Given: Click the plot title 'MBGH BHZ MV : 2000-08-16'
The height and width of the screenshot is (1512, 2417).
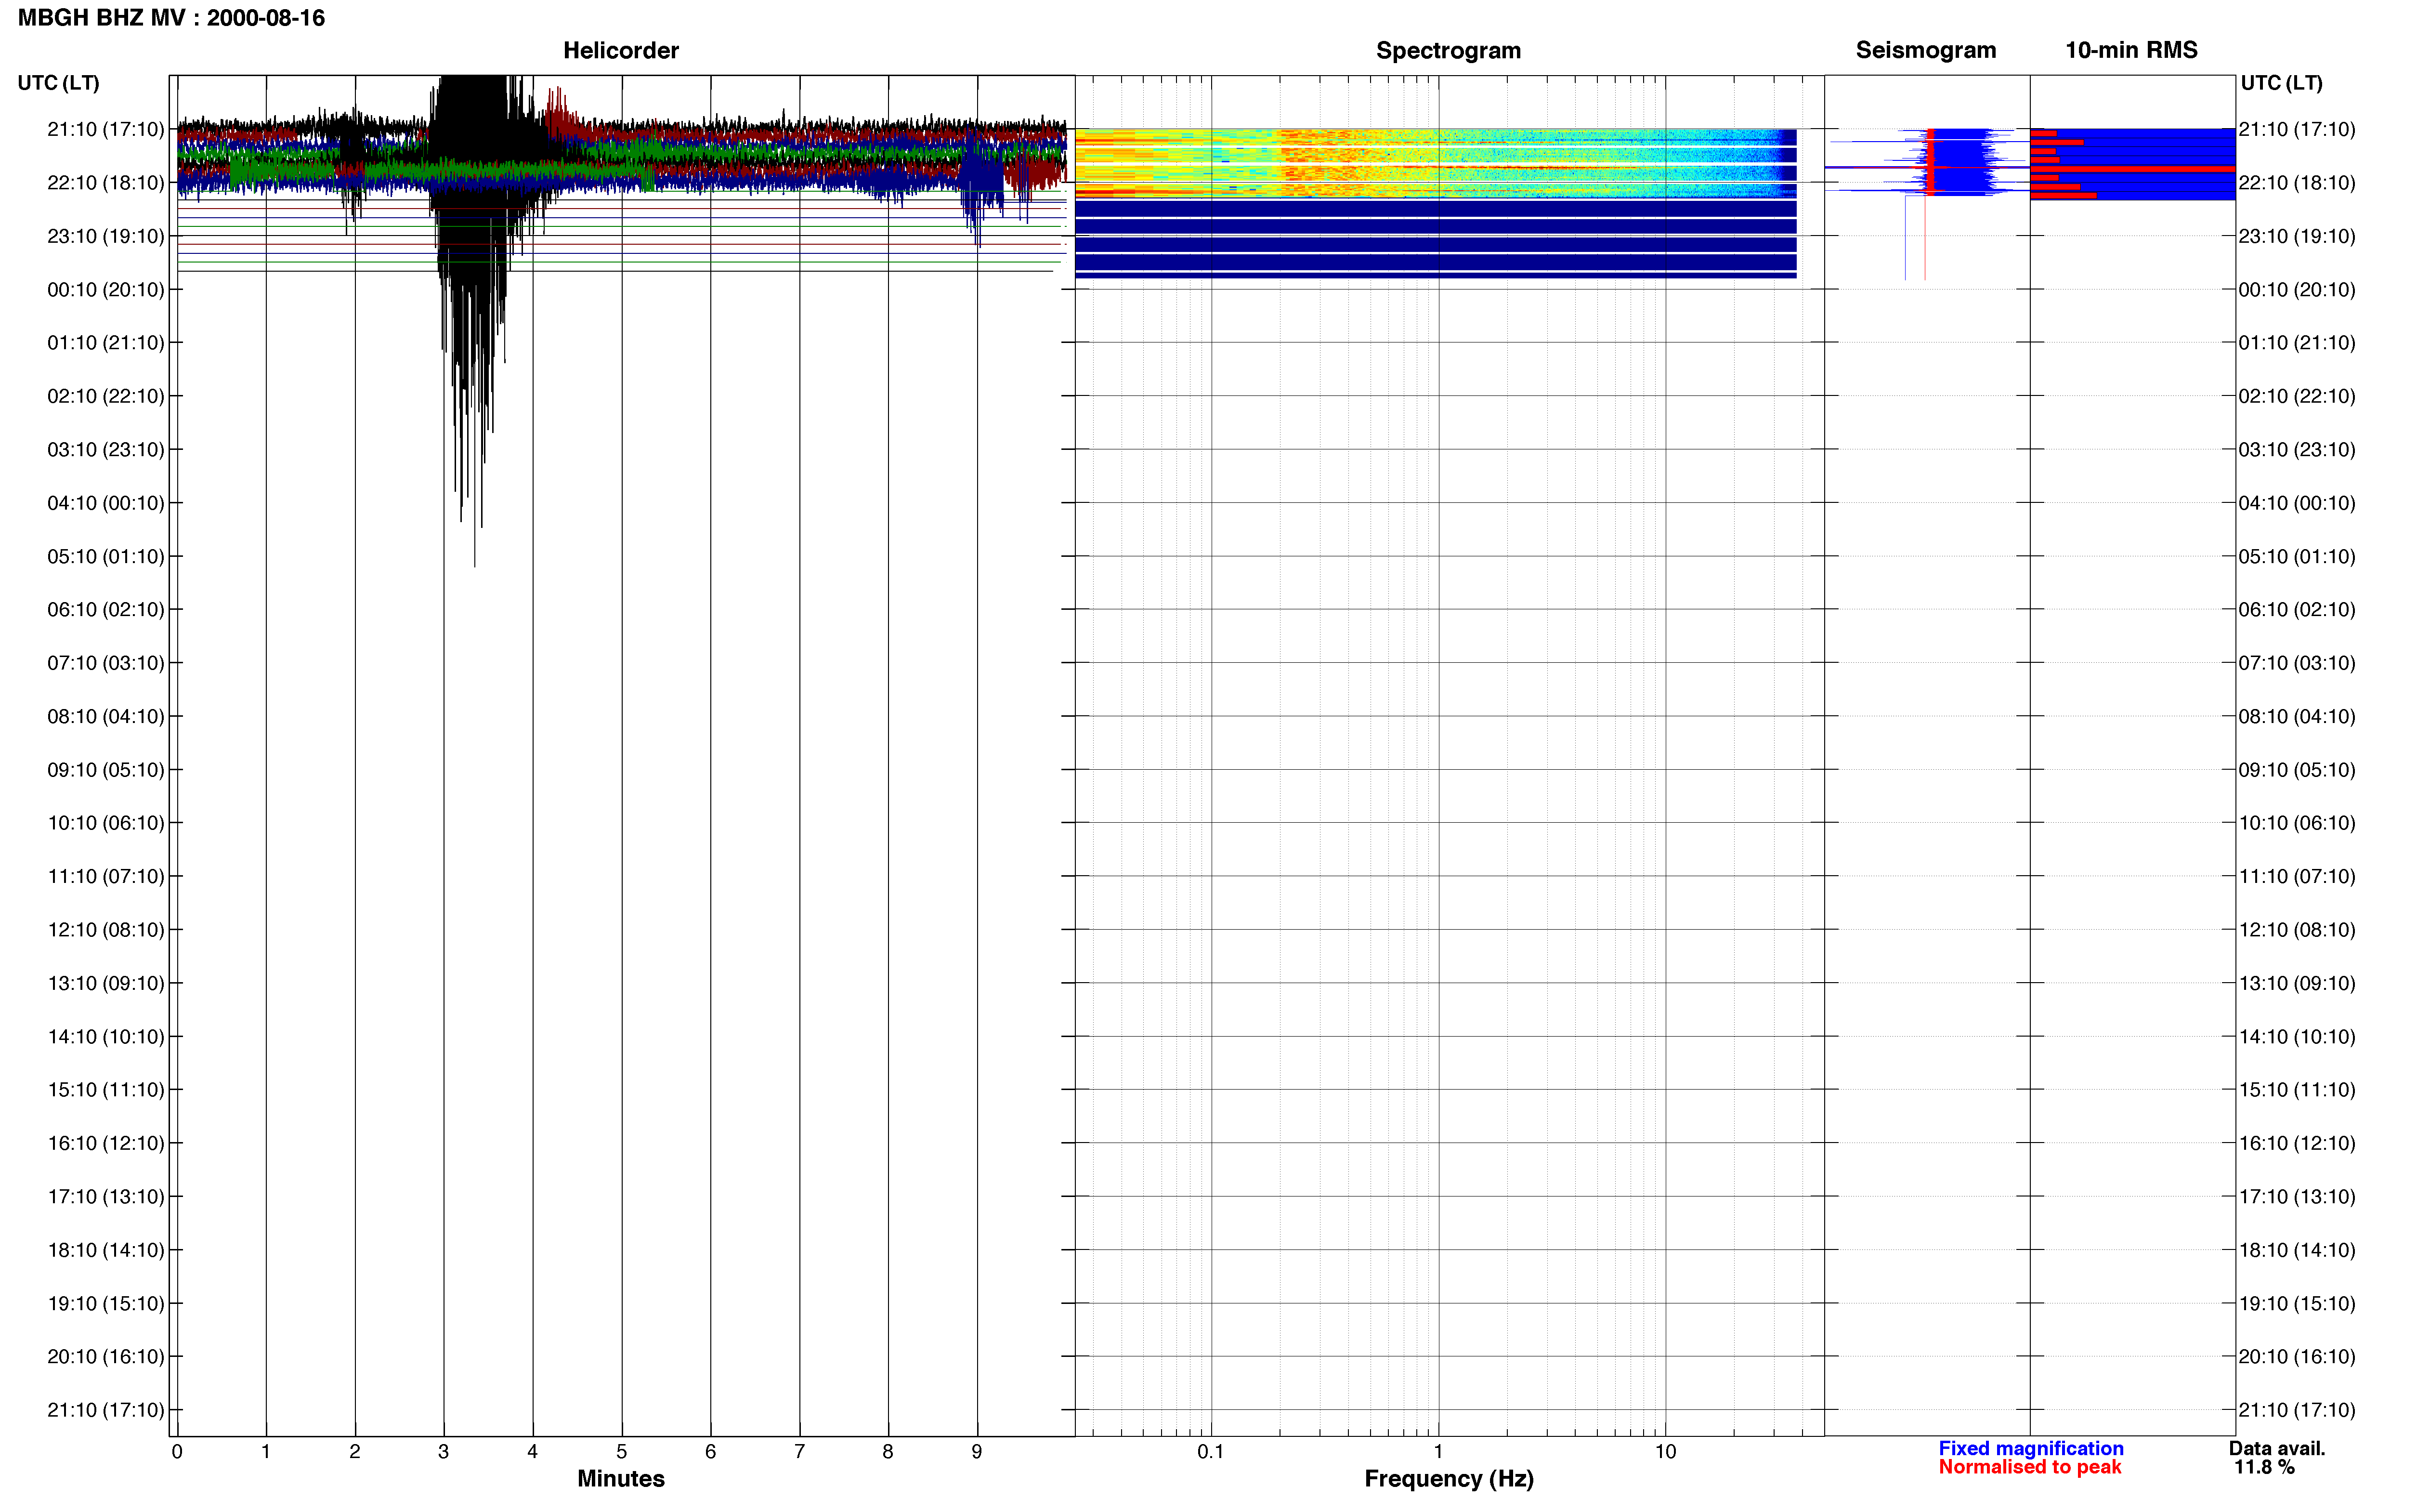Looking at the screenshot, I should [x=171, y=18].
